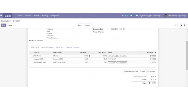
Task: Open the activities clock icon
Action: (127, 16)
